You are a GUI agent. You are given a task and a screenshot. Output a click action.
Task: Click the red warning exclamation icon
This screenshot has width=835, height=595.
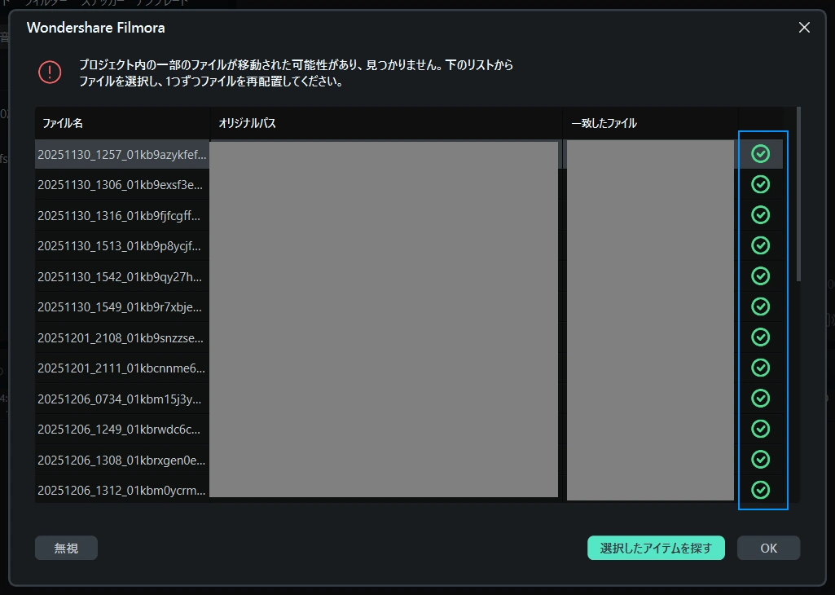click(x=50, y=72)
